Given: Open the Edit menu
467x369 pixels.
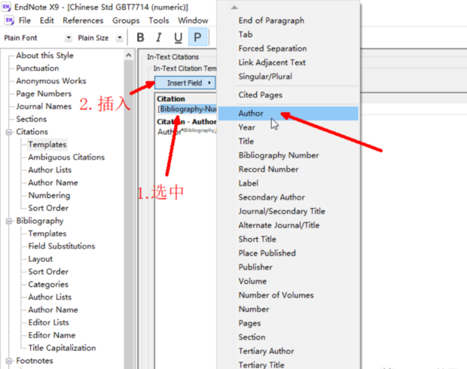Looking at the screenshot, I should coord(47,20).
